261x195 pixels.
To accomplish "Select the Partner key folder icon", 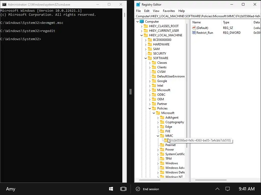I will coord(154,104).
